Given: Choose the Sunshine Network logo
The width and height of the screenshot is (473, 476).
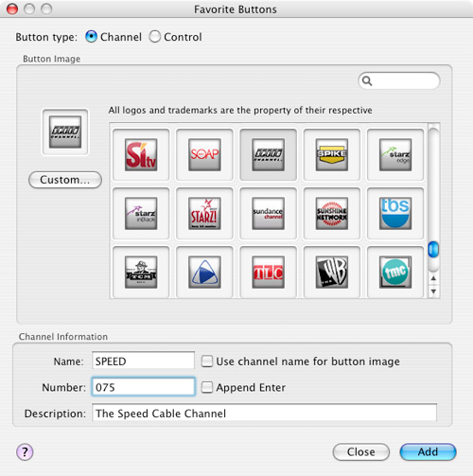Looking at the screenshot, I should click(332, 213).
